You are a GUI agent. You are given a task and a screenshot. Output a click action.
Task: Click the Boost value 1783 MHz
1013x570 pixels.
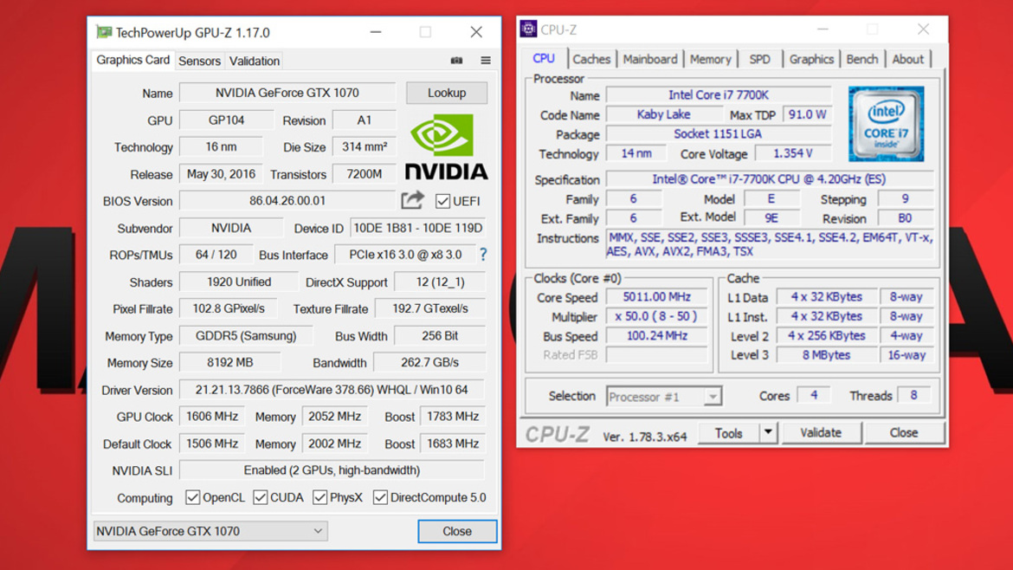click(452, 416)
